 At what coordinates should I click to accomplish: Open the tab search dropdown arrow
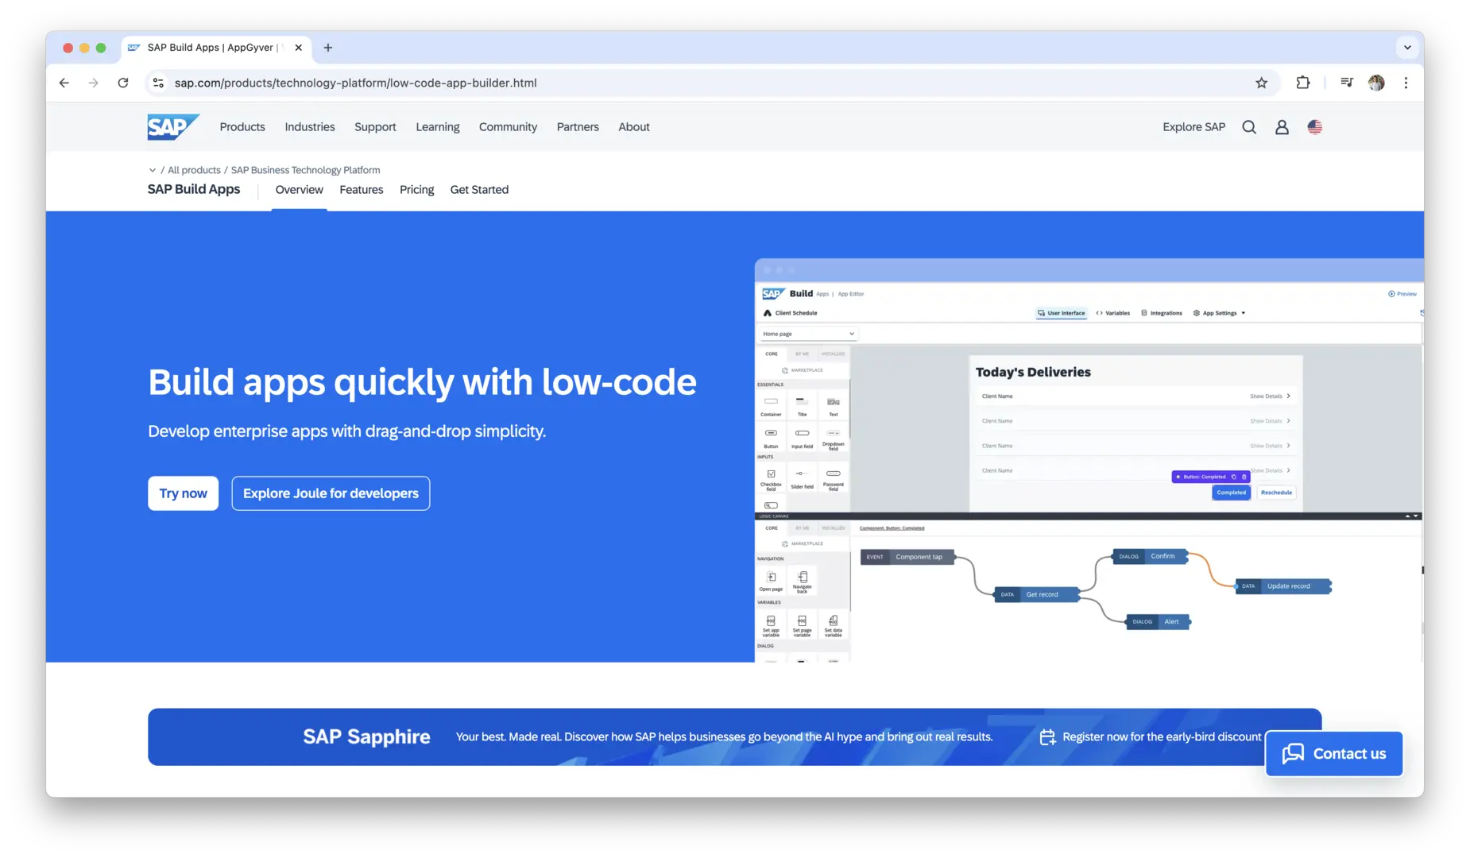pos(1407,48)
